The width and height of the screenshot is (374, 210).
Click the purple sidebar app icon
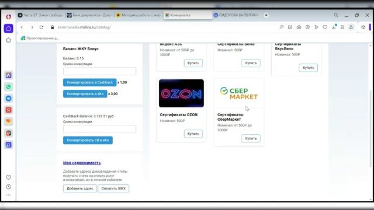click(8, 145)
